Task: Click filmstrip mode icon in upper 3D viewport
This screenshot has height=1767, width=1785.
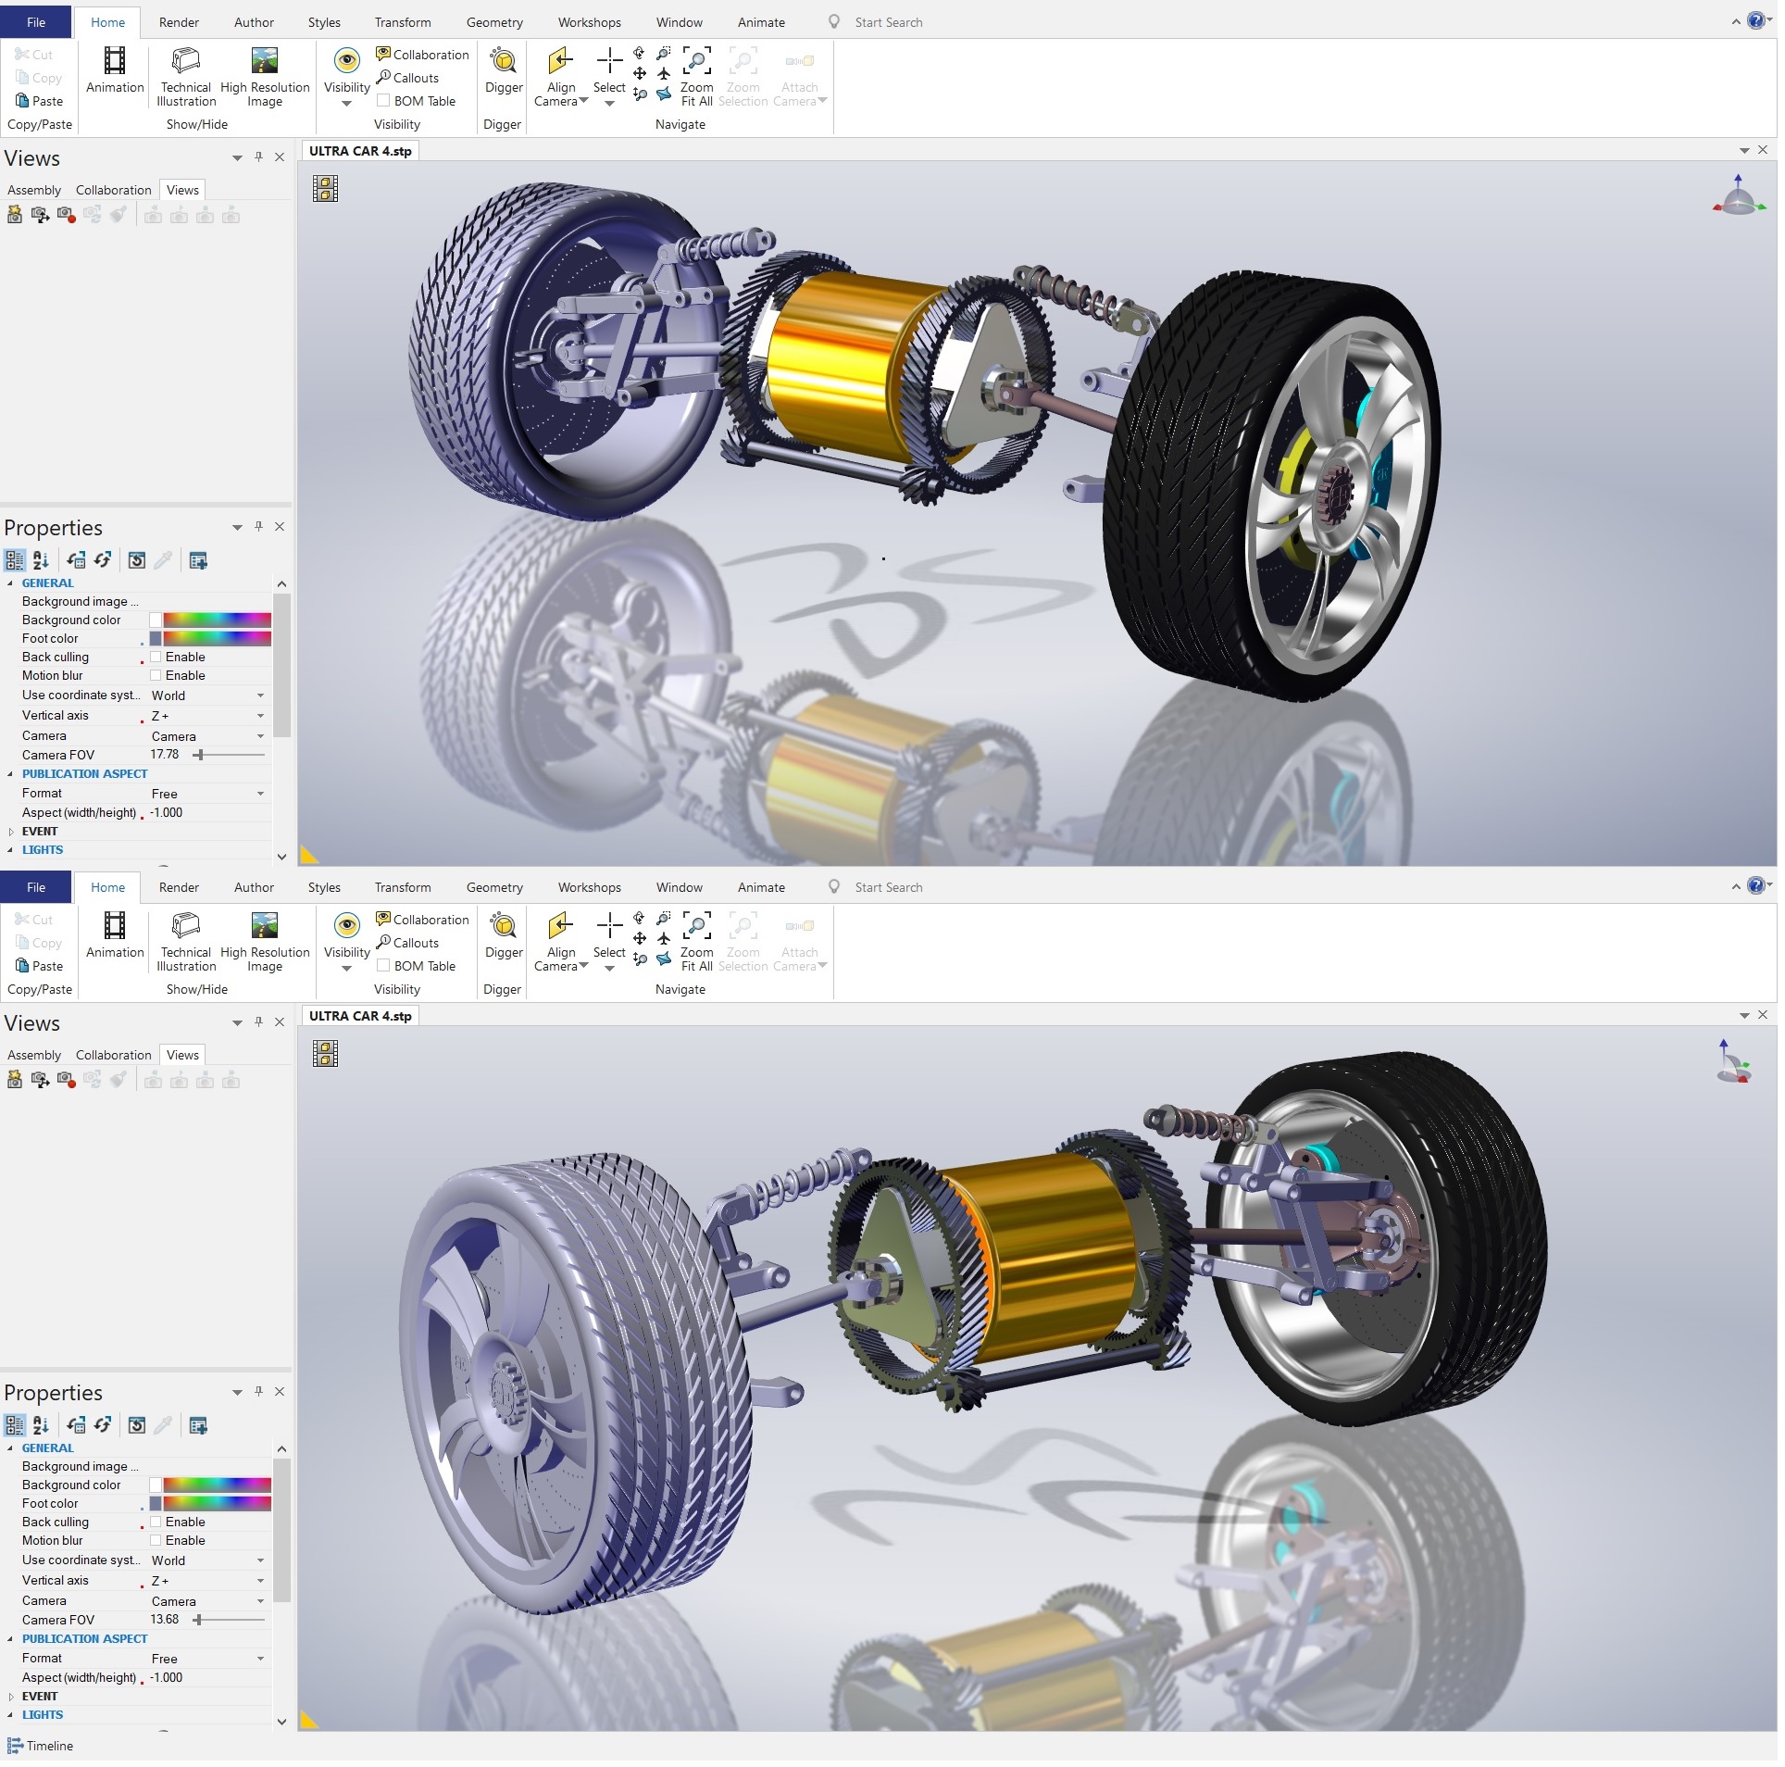Action: [326, 189]
